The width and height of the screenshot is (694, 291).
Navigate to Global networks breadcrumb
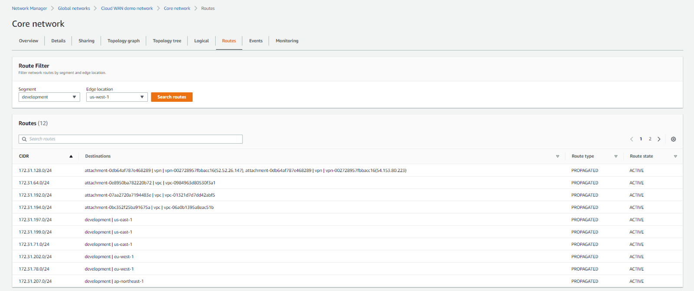(74, 8)
